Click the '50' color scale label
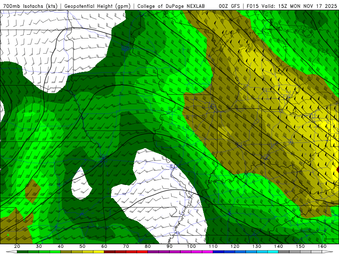The image size is (339, 254). click(x=82, y=246)
